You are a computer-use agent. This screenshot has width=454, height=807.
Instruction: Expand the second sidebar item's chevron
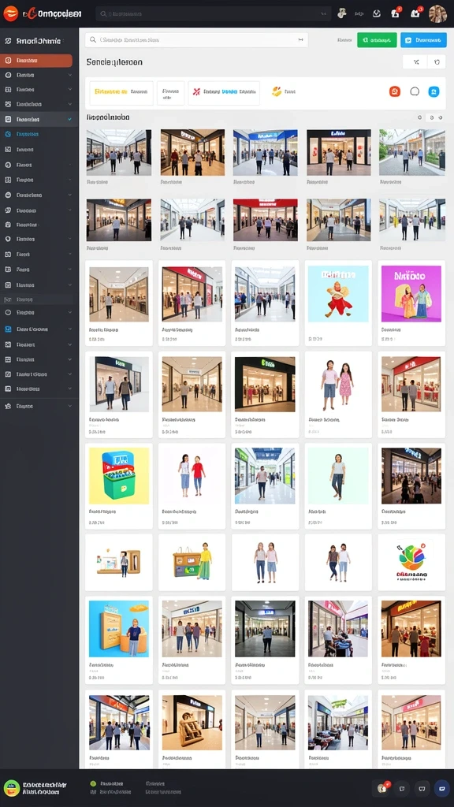point(70,75)
